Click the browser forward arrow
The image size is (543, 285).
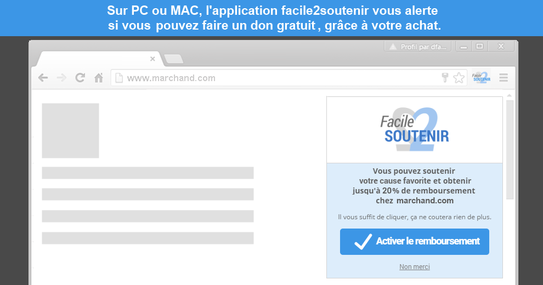pyautogui.click(x=61, y=78)
